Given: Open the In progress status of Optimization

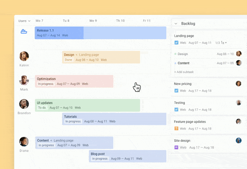Looking at the screenshot, I should (x=46, y=84).
